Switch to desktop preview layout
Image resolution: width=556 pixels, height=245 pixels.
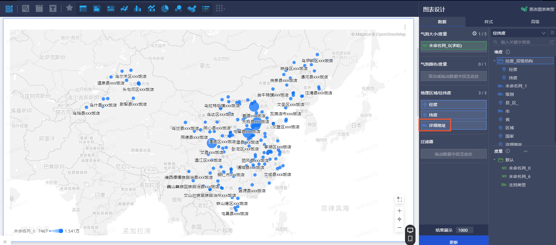(x=410, y=230)
